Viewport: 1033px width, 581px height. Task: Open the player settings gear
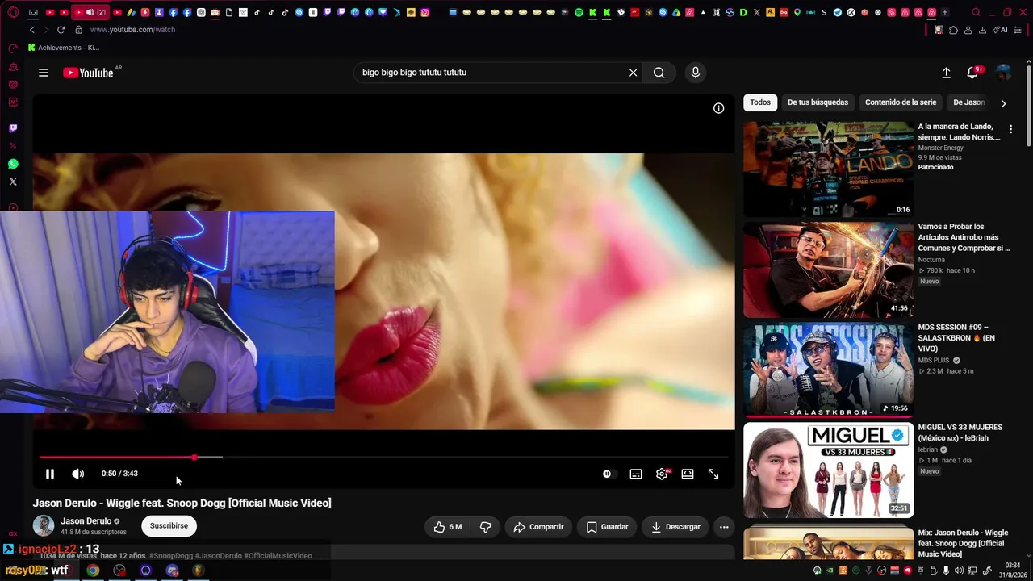662,474
